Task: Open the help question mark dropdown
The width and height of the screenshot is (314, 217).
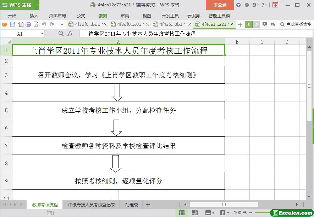Action: click(x=264, y=5)
